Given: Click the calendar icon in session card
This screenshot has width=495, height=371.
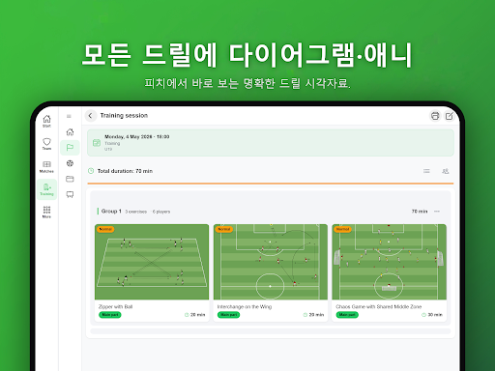Looking at the screenshot, I should [97, 143].
